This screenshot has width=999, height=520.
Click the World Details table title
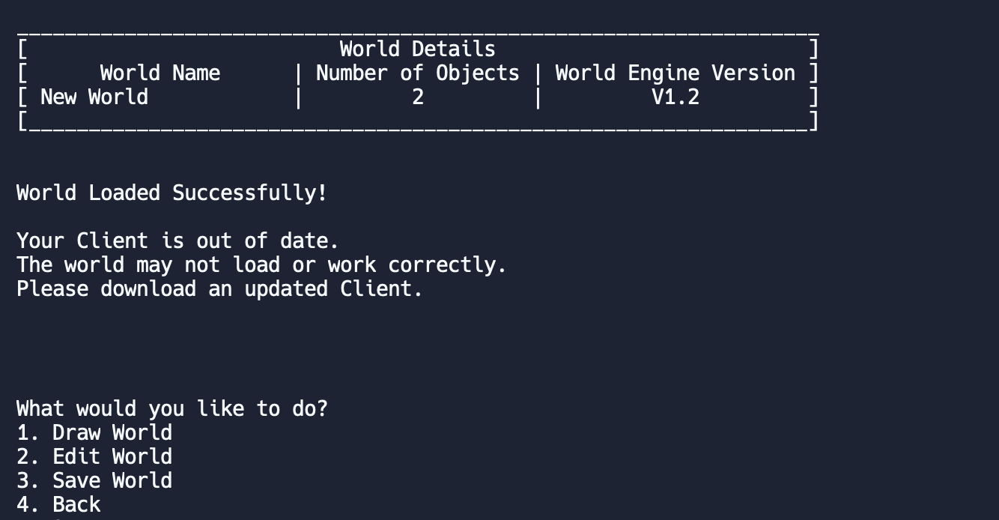(417, 49)
